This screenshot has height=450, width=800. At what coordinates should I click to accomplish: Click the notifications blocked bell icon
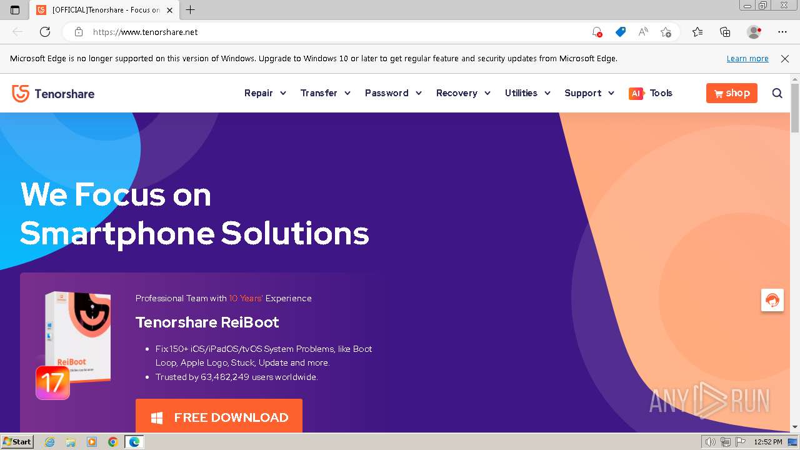pyautogui.click(x=597, y=32)
